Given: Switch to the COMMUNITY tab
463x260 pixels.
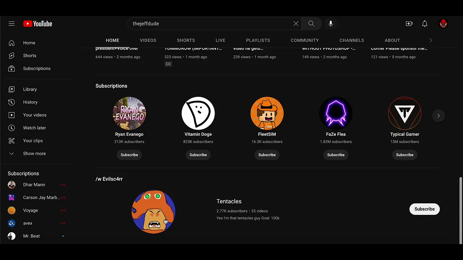Looking at the screenshot, I should 305,40.
